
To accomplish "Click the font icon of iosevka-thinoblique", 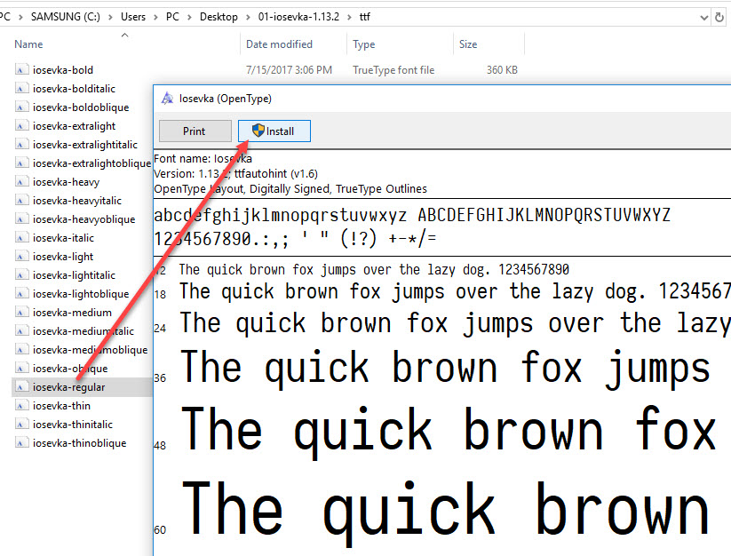I will [20, 442].
